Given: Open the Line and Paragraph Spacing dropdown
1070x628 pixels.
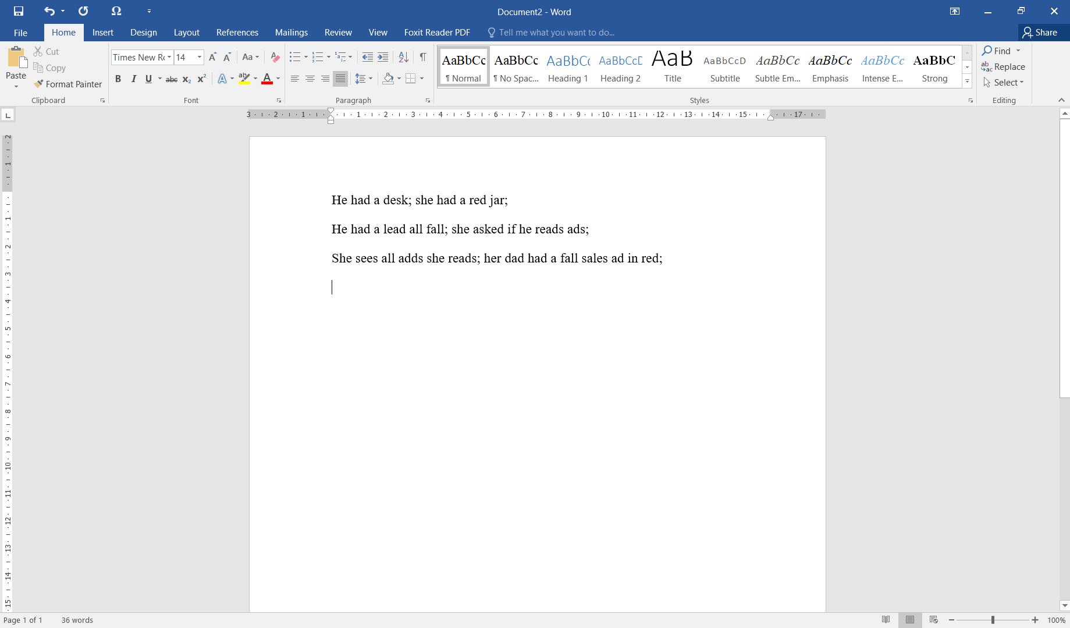Looking at the screenshot, I should 364,79.
